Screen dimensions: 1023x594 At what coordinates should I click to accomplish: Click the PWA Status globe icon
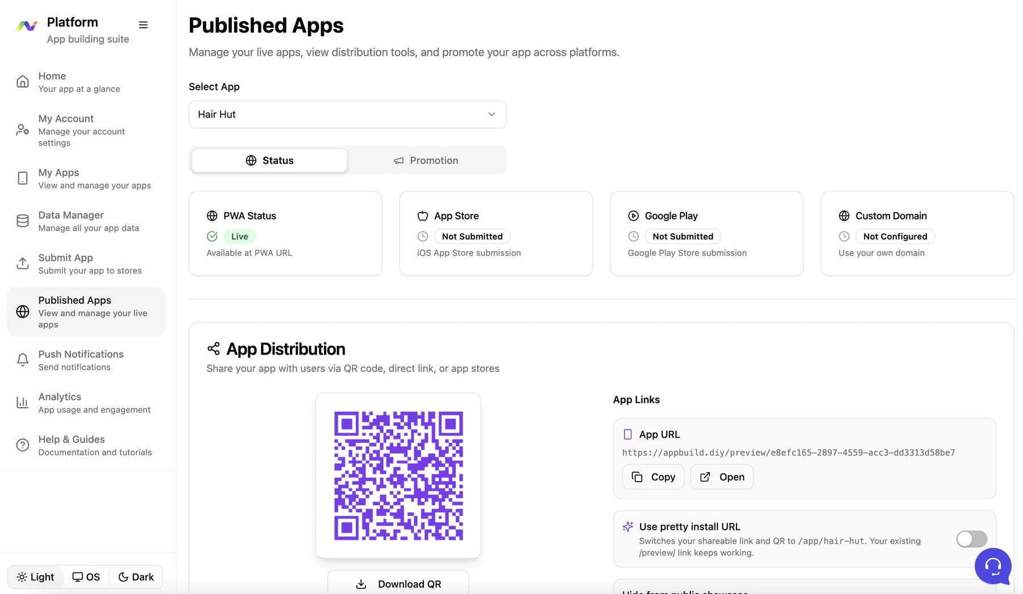[x=212, y=216]
